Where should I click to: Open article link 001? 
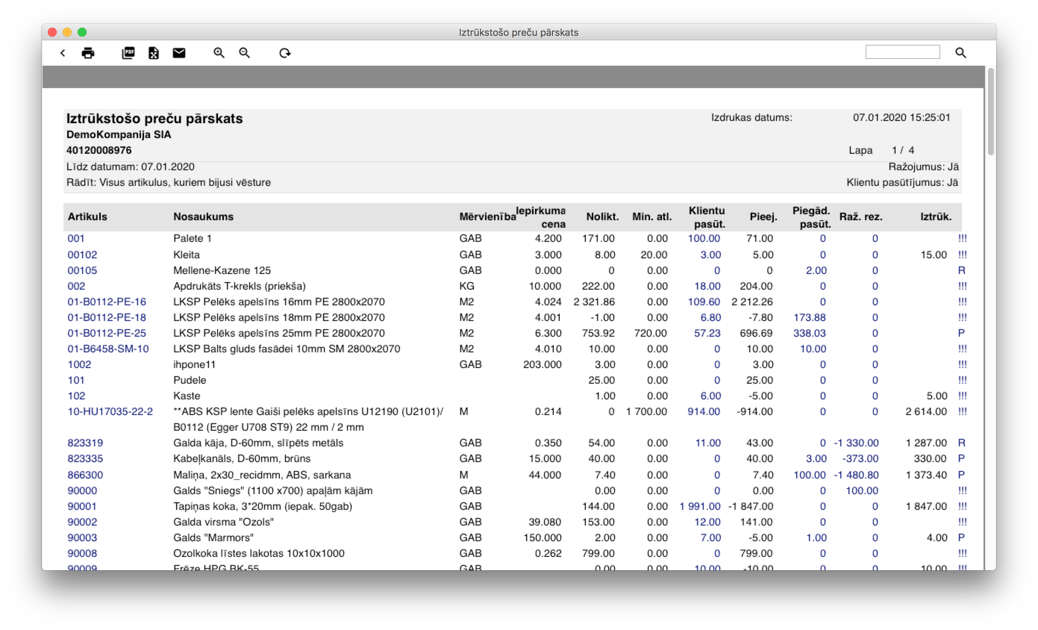(76, 238)
